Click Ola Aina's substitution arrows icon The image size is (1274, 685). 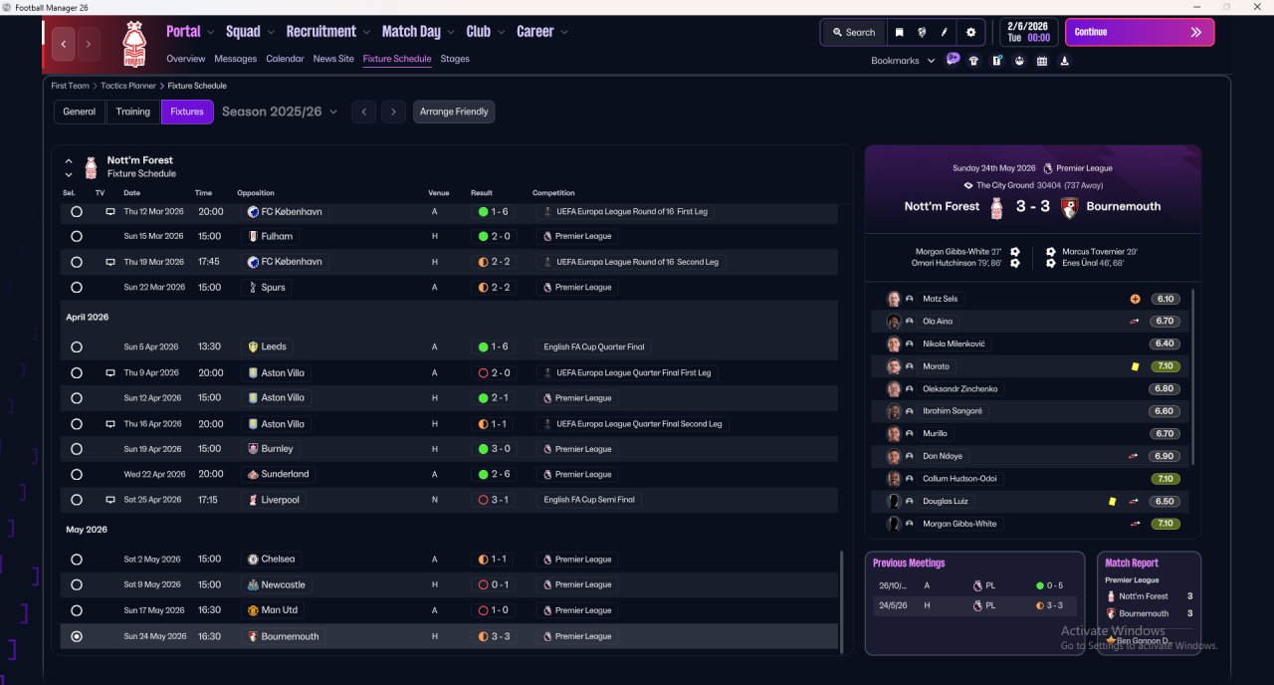(1135, 322)
